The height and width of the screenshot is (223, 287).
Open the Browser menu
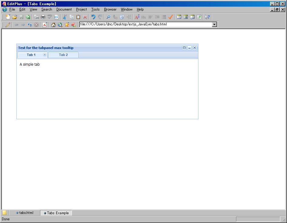[110, 9]
